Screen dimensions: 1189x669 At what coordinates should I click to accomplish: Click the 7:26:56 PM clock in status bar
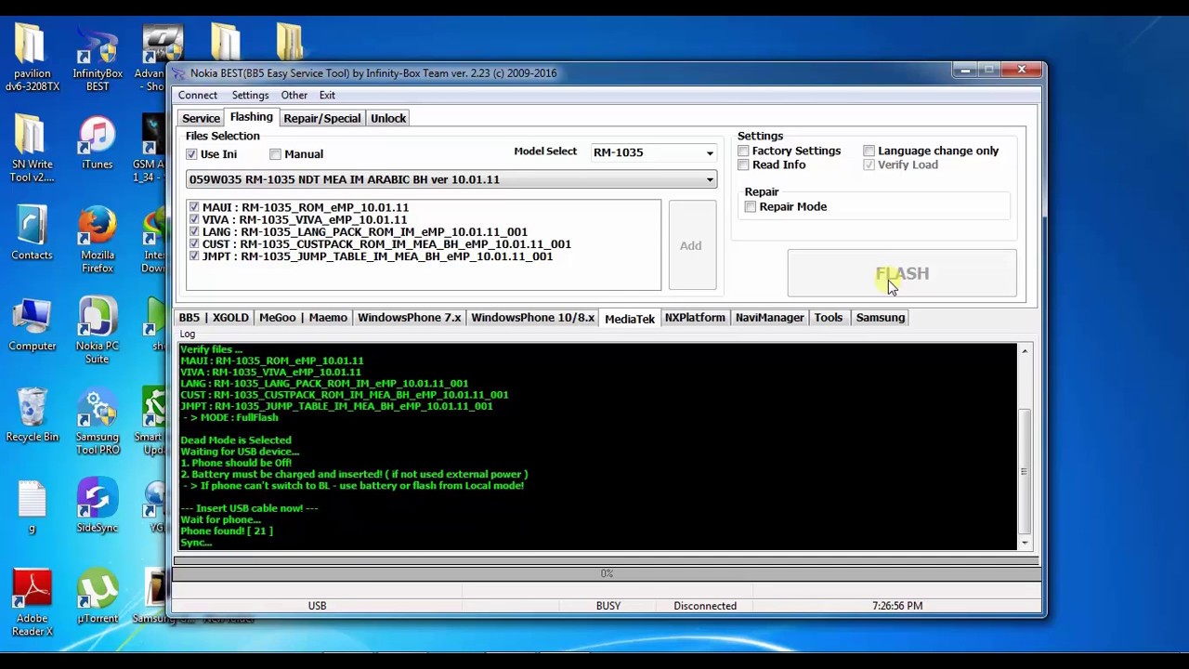coord(897,606)
